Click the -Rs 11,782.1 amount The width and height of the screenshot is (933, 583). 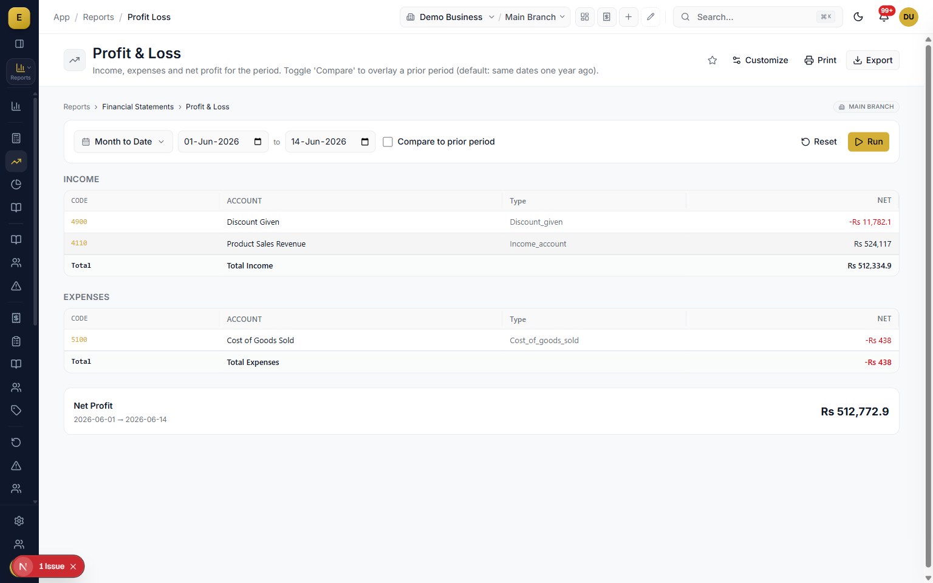[x=870, y=222]
